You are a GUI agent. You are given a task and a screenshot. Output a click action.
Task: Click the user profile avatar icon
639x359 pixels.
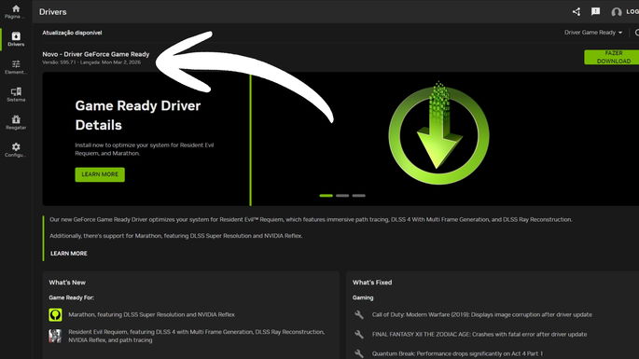617,12
